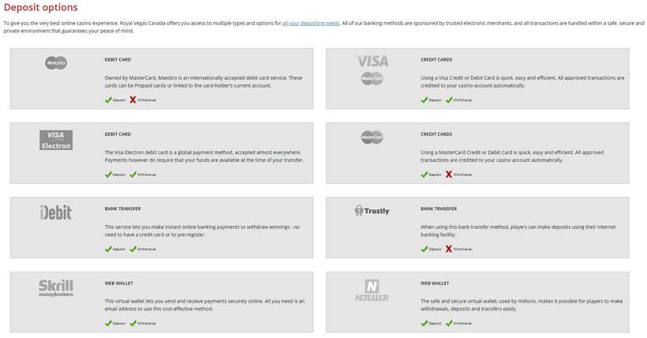This screenshot has width=647, height=338.
Task: Click the Skrill moneybookers logo
Action: point(56,288)
